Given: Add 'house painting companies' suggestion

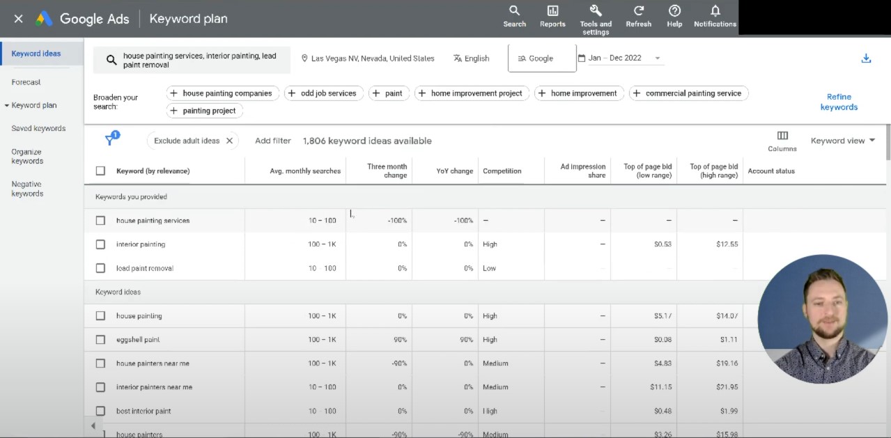Looking at the screenshot, I should coord(223,93).
